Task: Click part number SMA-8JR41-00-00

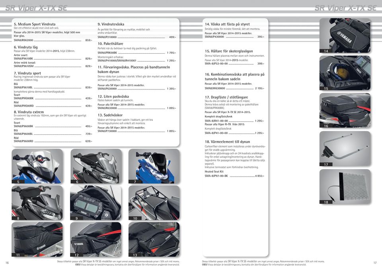Action: pyautogui.click(x=216, y=121)
